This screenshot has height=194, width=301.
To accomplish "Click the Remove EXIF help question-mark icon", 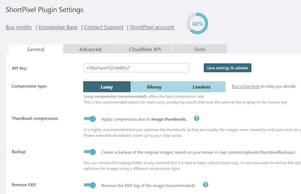I will click(206, 185).
